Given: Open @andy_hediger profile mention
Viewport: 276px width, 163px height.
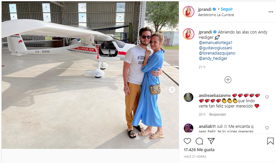Looking at the screenshot, I should point(213,58).
